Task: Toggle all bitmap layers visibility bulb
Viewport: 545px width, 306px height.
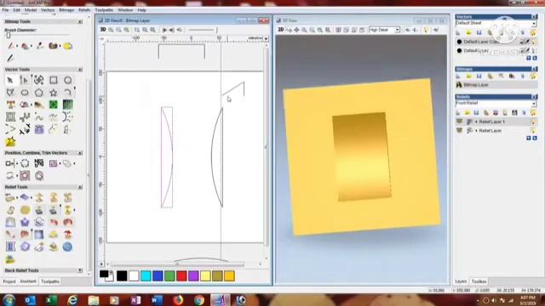Action: coord(533,76)
